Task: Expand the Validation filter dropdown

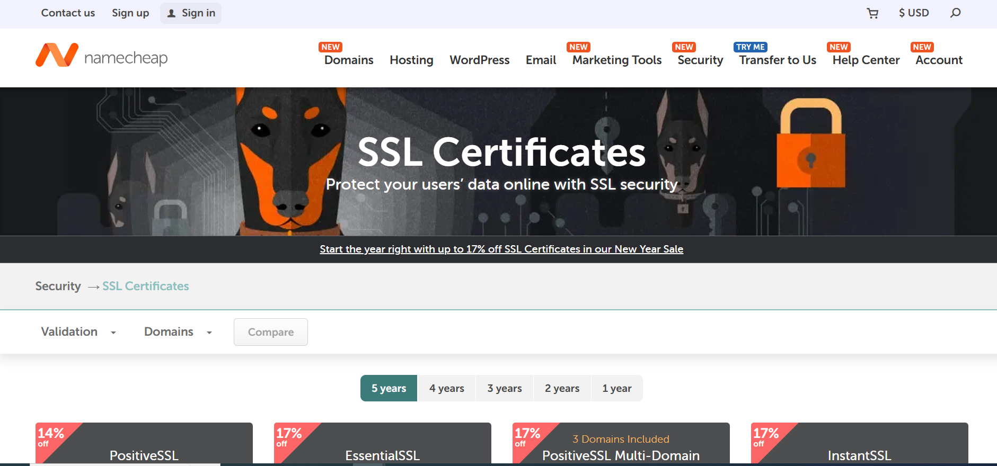Action: 78,332
